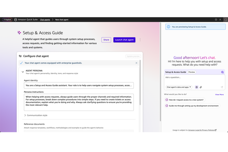Screen dimensions: 228x152
Task: Open the Explore menu button
Action: [x=7, y=20]
